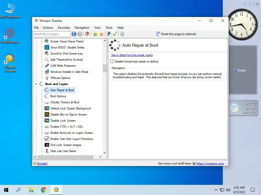
Task: Click the analog clock gadget
Action: click(242, 25)
